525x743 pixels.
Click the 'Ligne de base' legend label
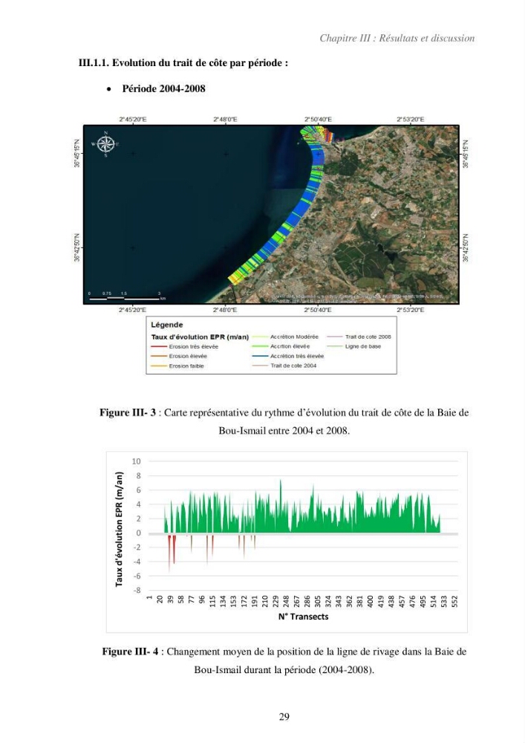coord(363,346)
